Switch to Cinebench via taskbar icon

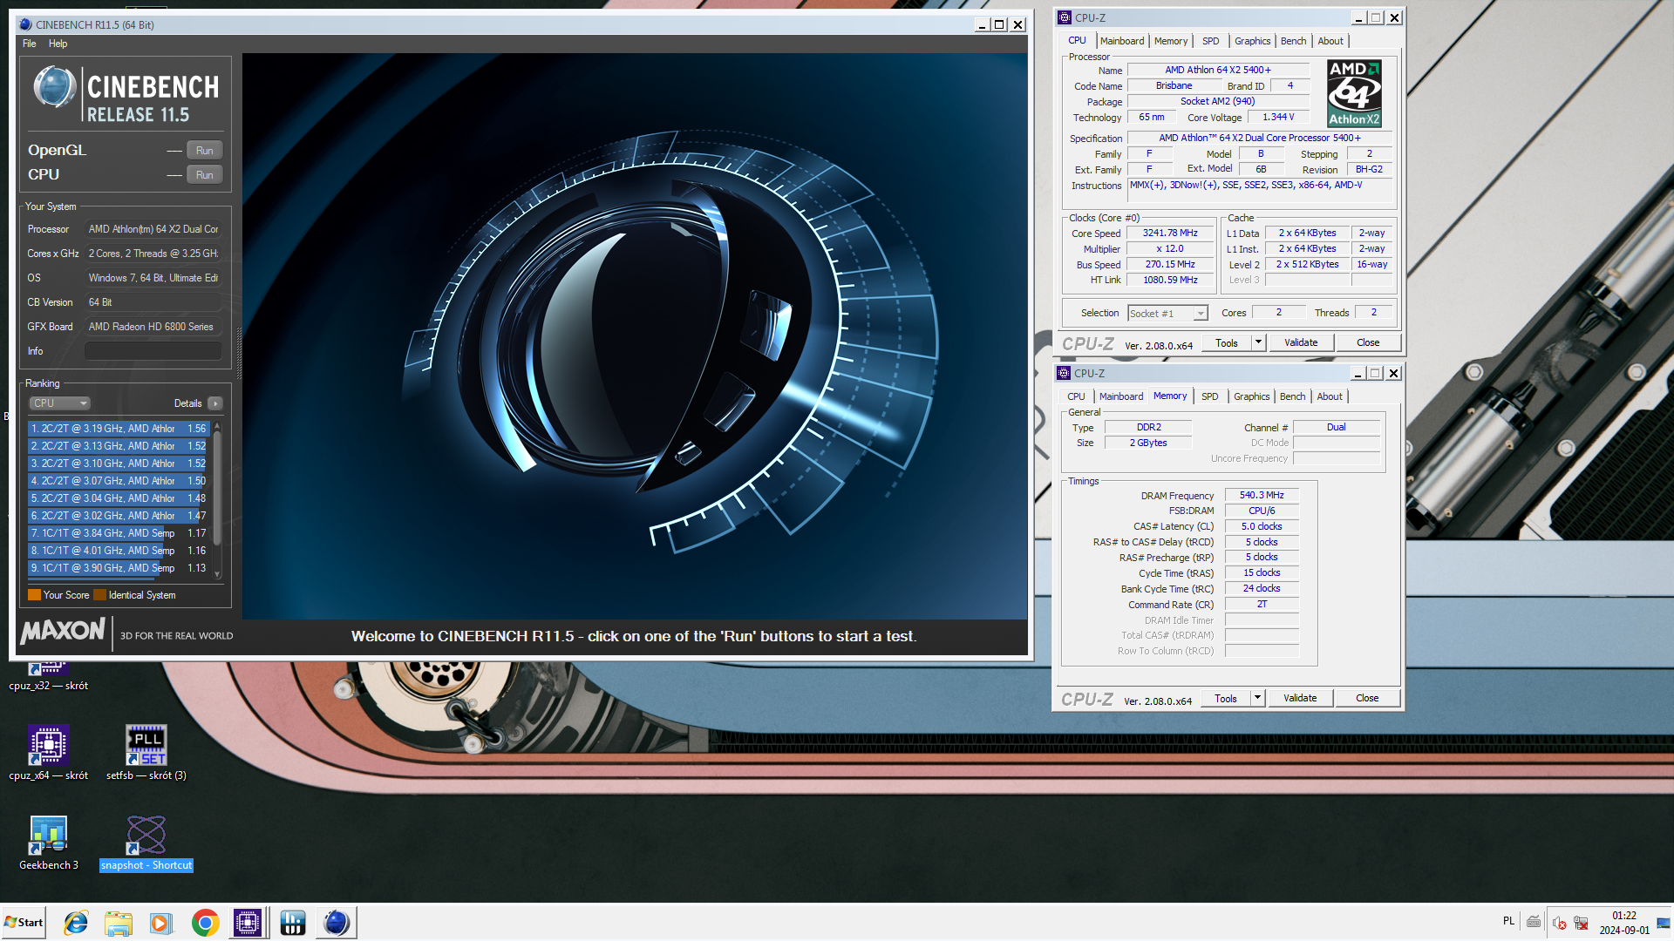pyautogui.click(x=337, y=923)
